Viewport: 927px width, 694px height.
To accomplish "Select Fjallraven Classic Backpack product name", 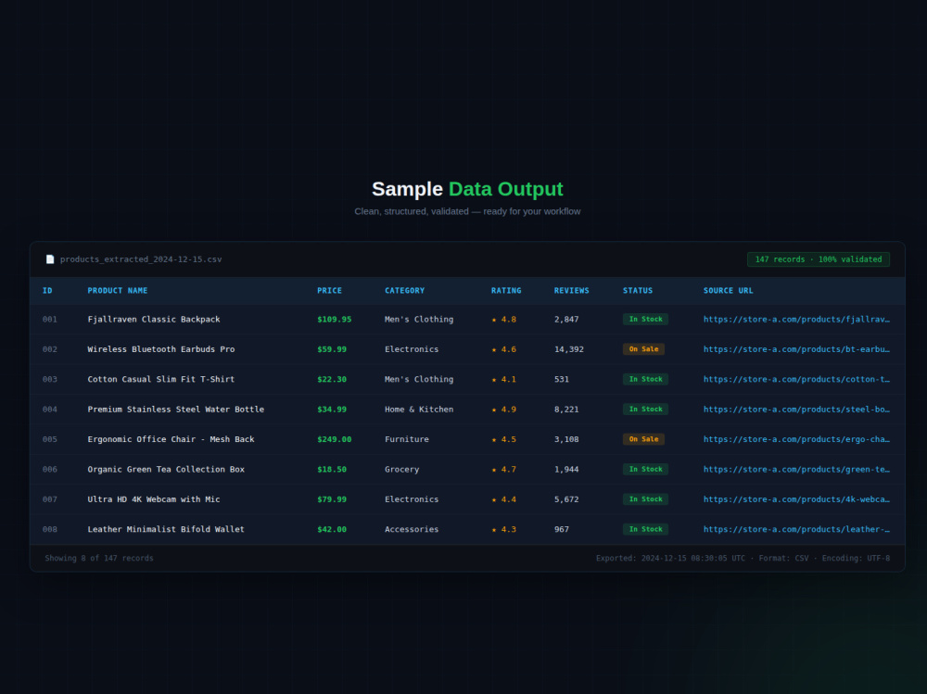I will 154,320.
